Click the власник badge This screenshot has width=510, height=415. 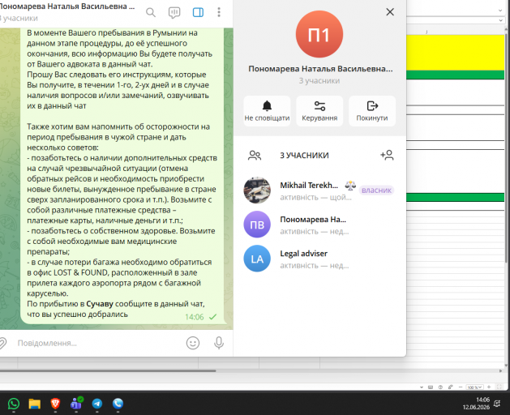[x=376, y=190]
